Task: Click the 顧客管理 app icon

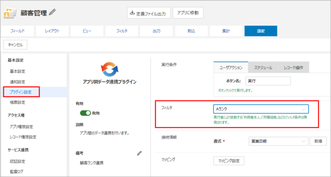Action: click(x=10, y=14)
